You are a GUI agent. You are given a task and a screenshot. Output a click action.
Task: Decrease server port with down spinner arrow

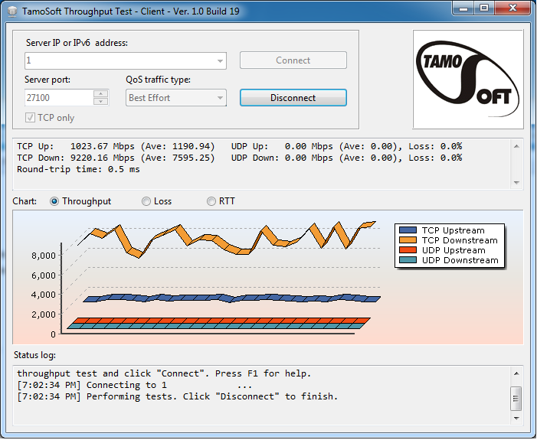tap(100, 102)
